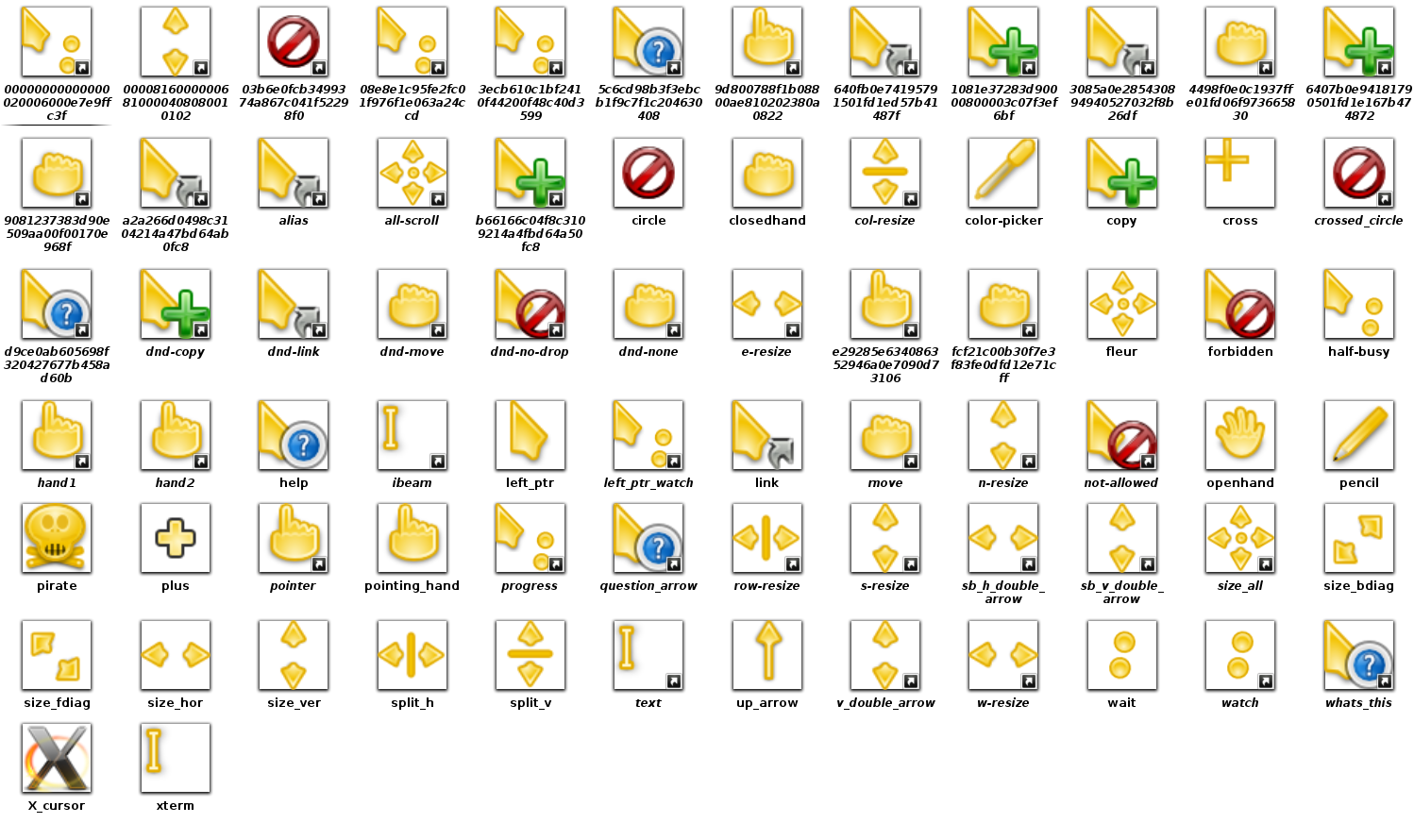Select the circle cursor icon

pos(648,173)
